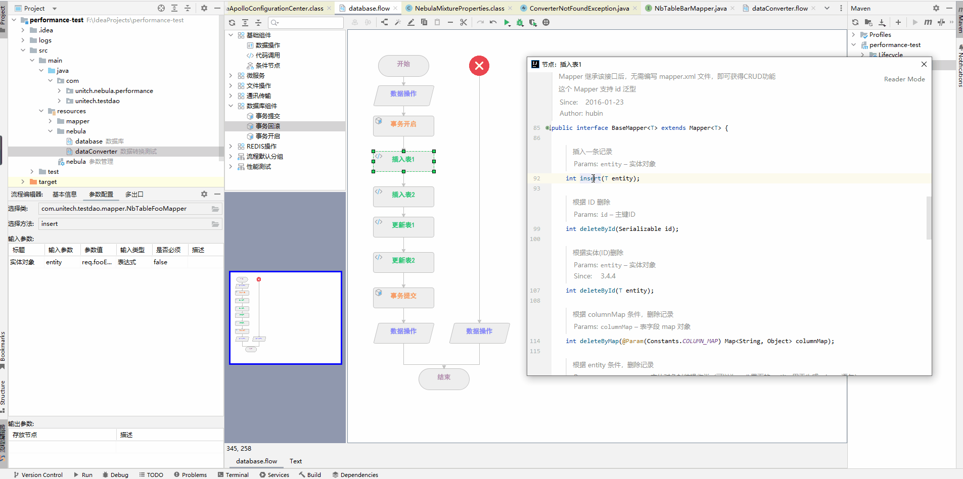This screenshot has width=963, height=479.
Task: Execute Maven goal 'm' icon
Action: (x=928, y=22)
